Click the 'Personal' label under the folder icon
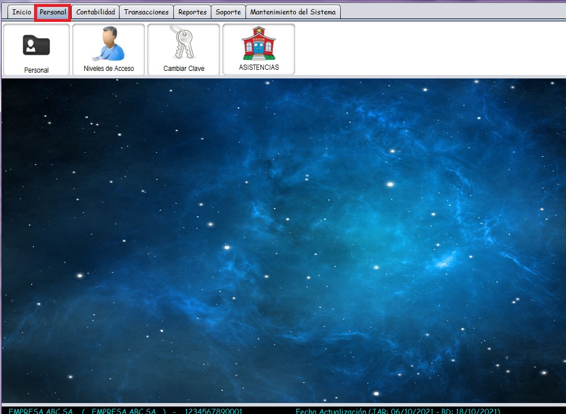This screenshot has width=566, height=414. (36, 70)
